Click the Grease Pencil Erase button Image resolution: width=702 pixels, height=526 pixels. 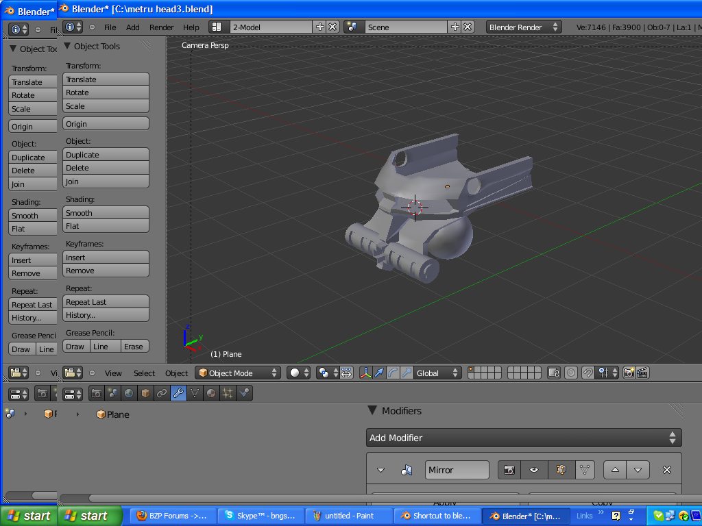click(x=133, y=347)
